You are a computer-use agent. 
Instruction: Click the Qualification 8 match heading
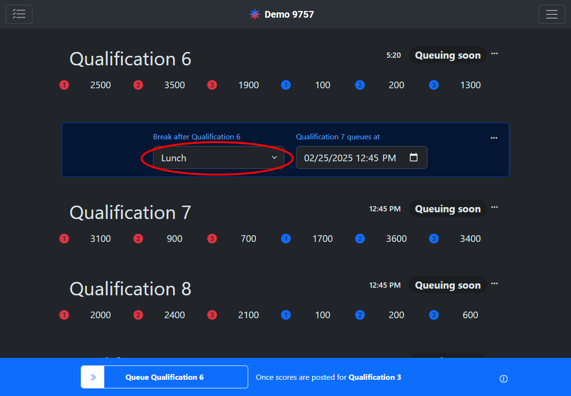pos(131,289)
